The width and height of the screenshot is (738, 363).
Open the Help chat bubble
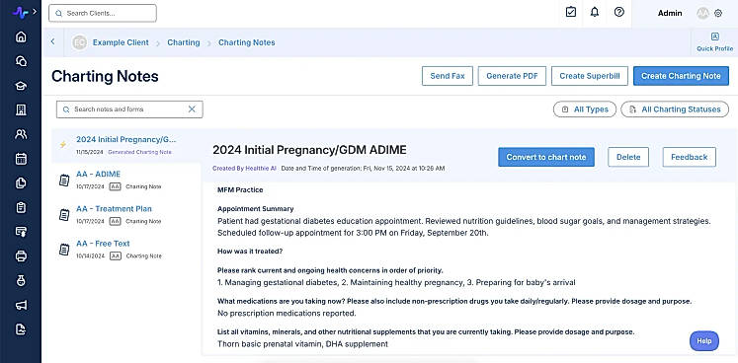point(704,341)
